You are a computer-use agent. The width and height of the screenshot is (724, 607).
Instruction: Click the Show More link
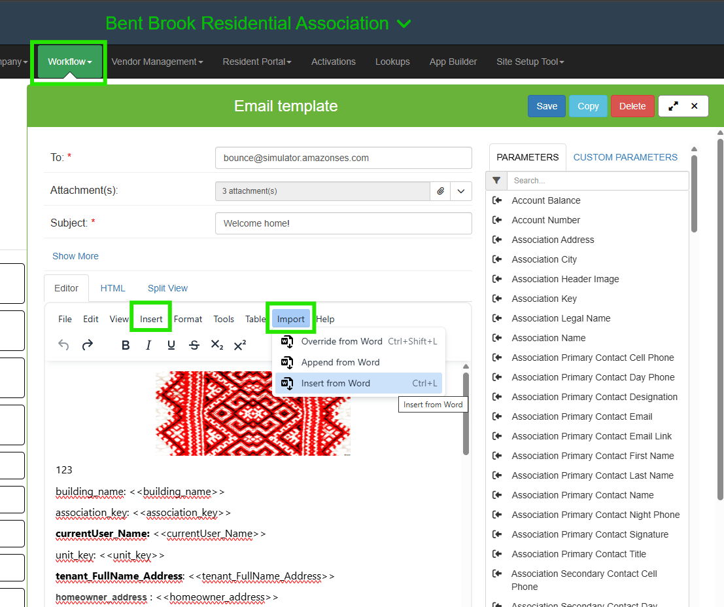coord(75,256)
